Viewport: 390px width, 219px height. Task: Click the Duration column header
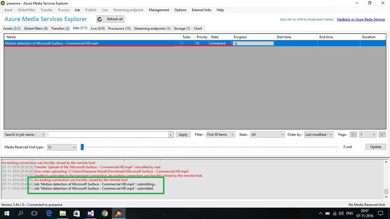(373, 37)
